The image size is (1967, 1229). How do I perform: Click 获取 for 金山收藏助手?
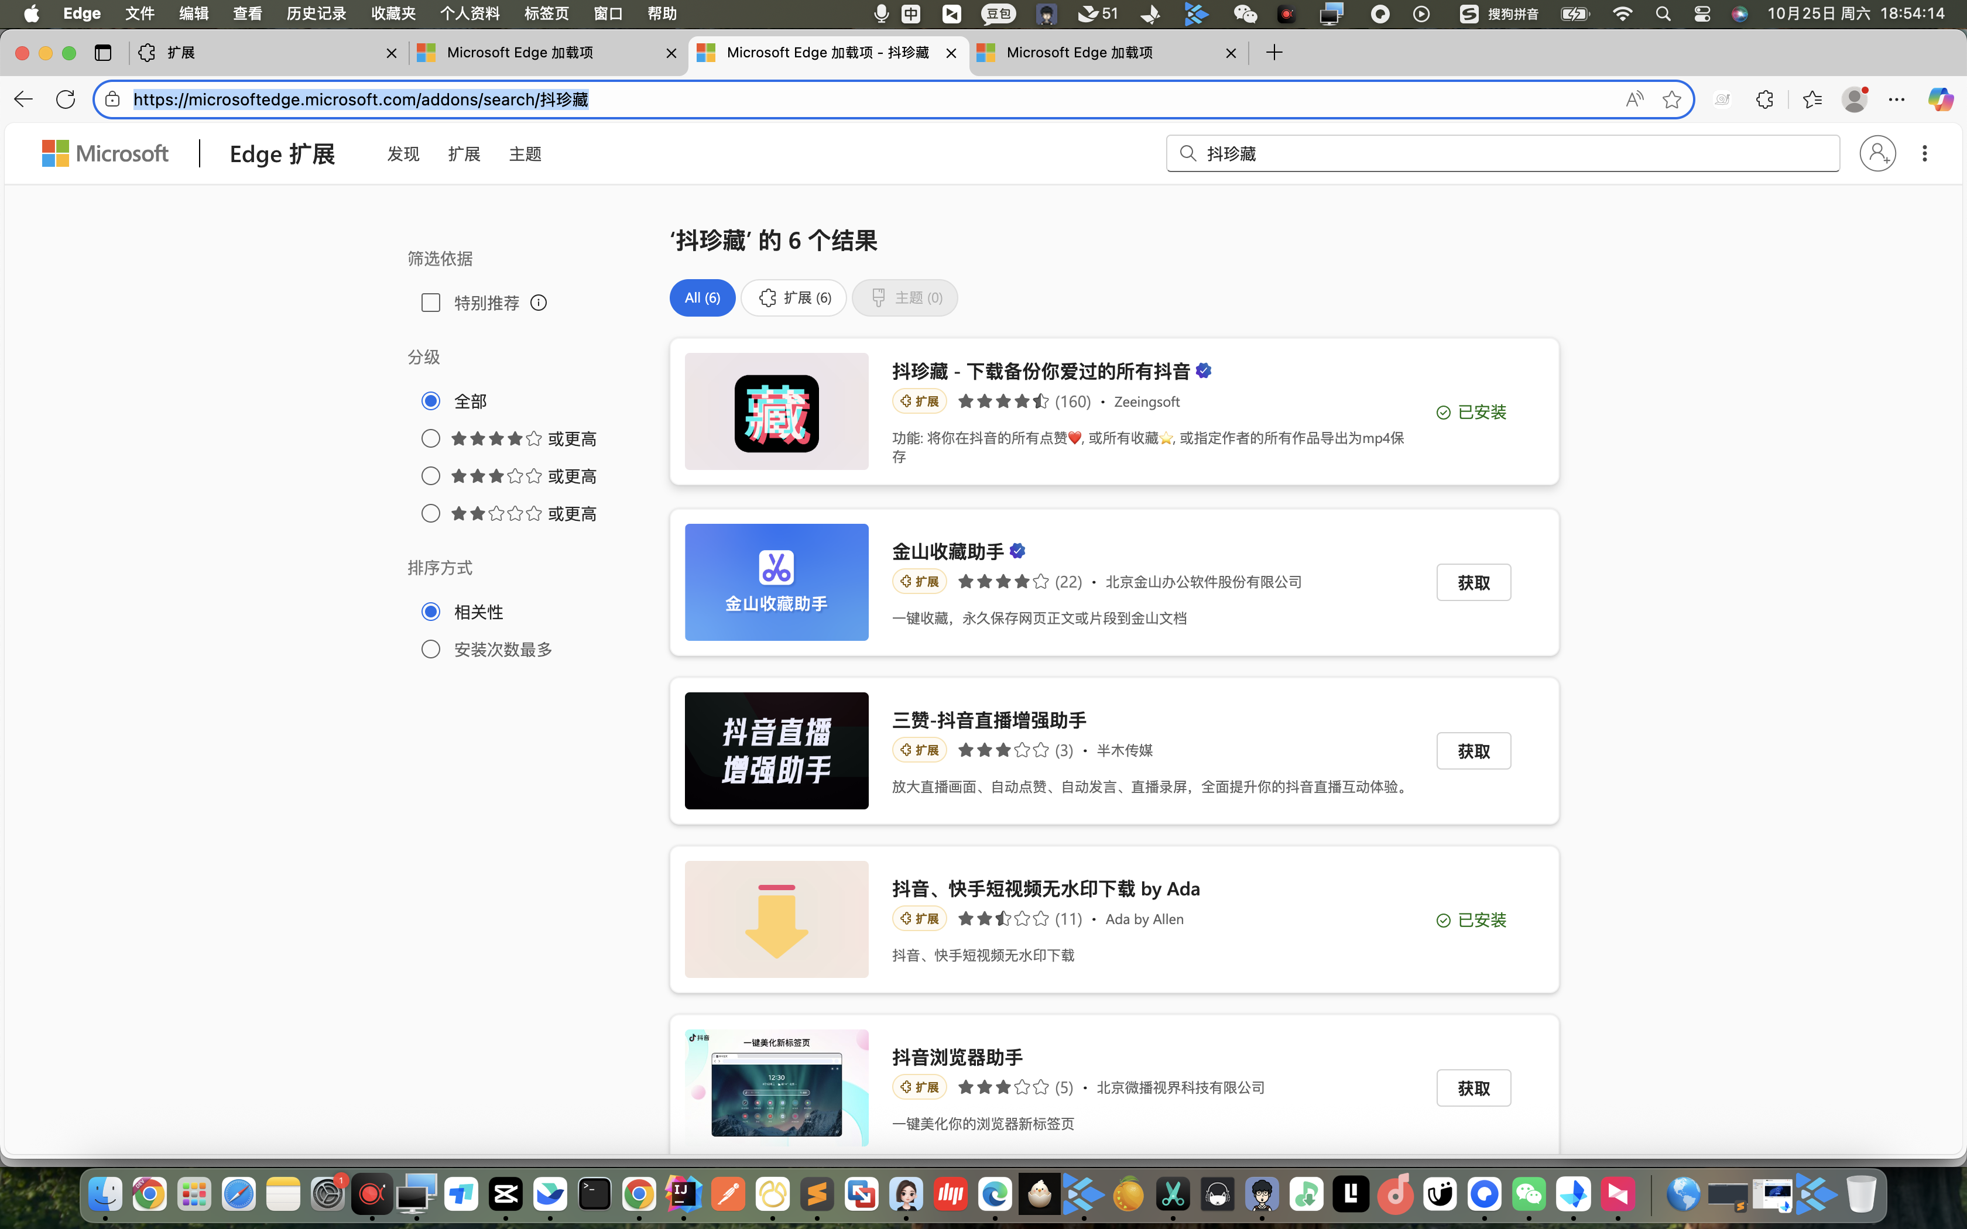tap(1473, 582)
